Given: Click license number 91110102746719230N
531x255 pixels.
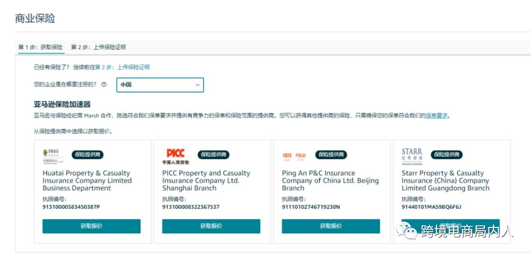Looking at the screenshot, I should point(311,207).
